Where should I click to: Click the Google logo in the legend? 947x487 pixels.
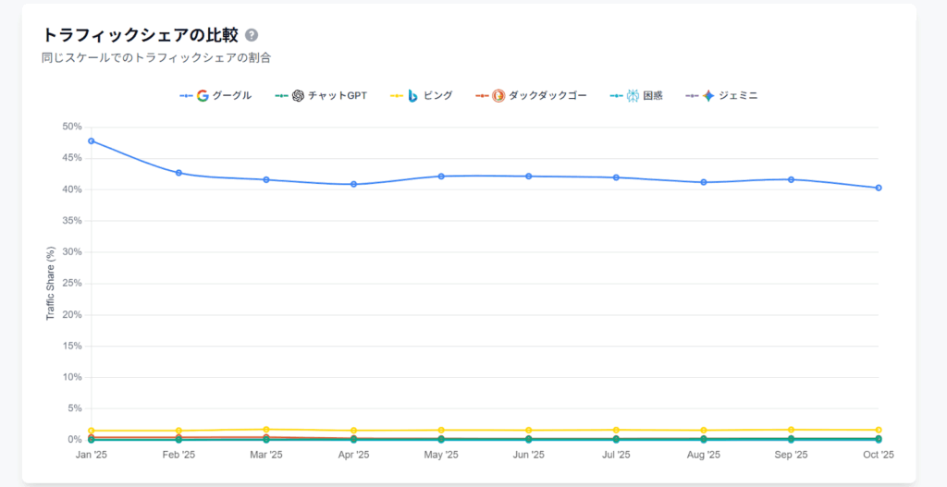click(203, 95)
